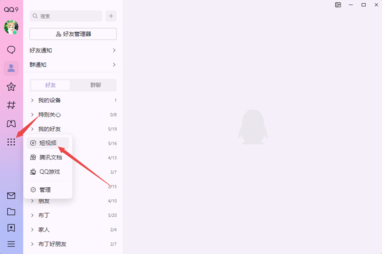Maximize the QQ window

(x=363, y=5)
